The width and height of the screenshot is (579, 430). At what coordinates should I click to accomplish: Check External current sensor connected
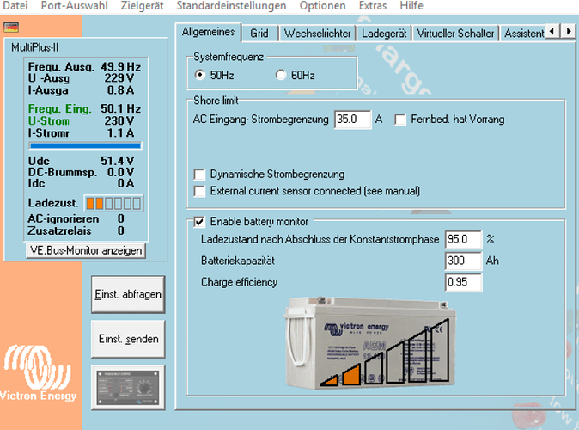coord(199,191)
